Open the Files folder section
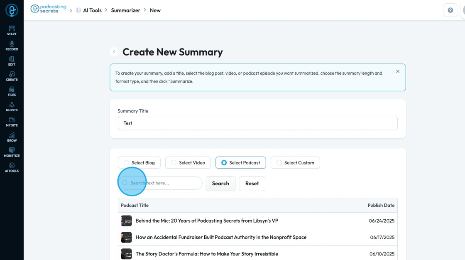The image size is (465, 260). (x=12, y=91)
